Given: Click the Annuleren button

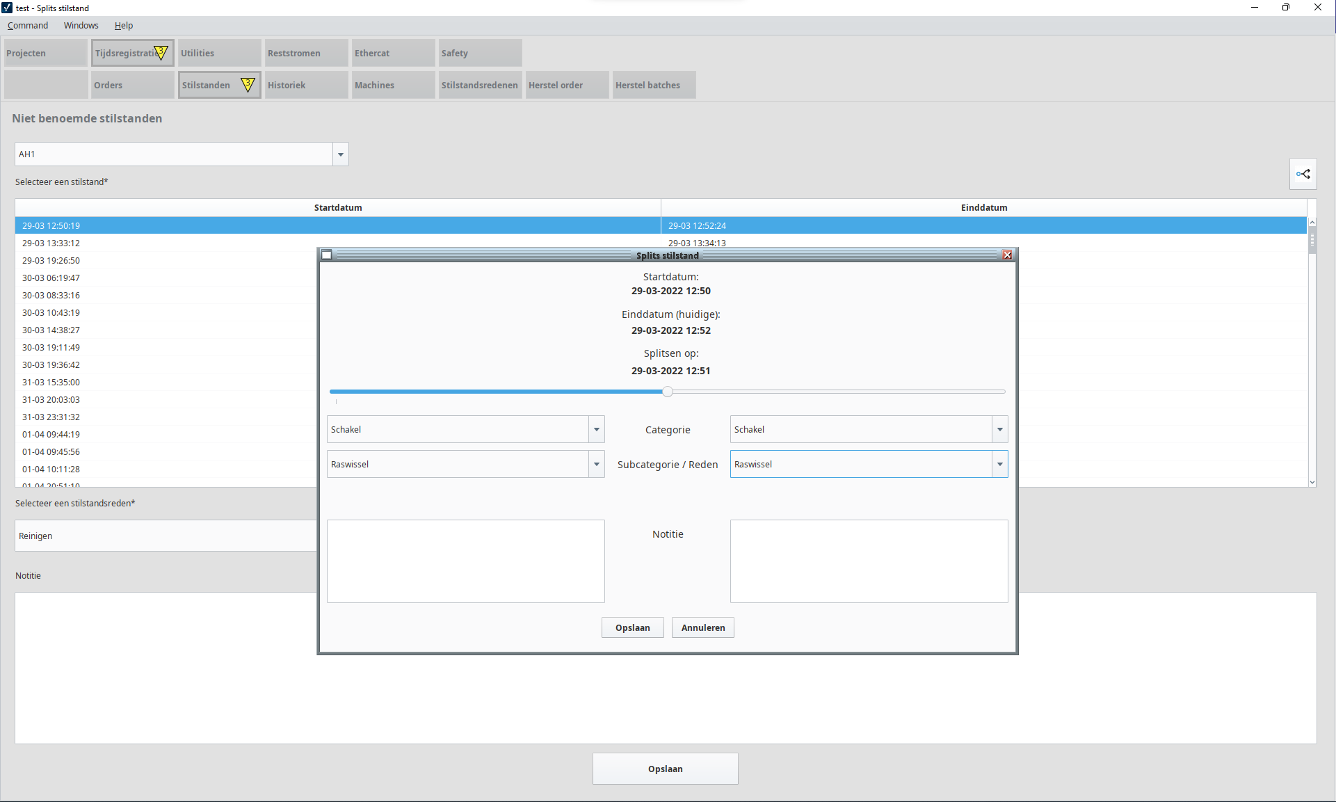Looking at the screenshot, I should click(702, 627).
